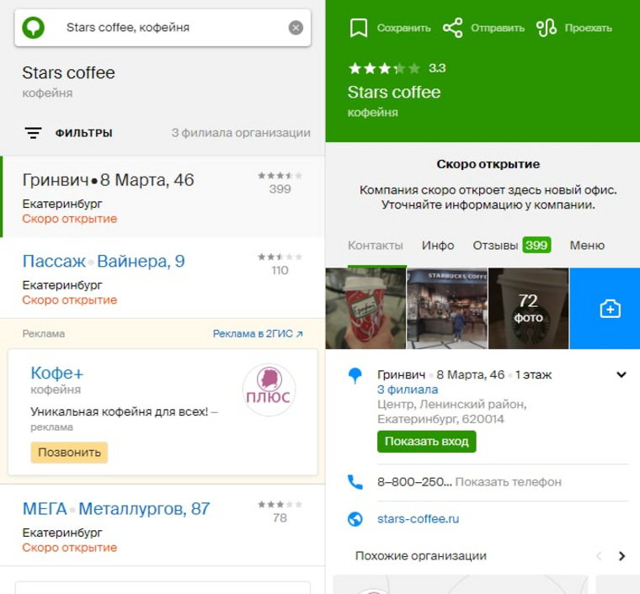The height and width of the screenshot is (594, 640).
Task: Click the search field containing Stars coffee, кофейня
Action: tap(163, 28)
